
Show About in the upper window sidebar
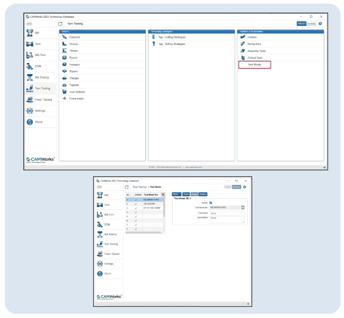coord(40,122)
